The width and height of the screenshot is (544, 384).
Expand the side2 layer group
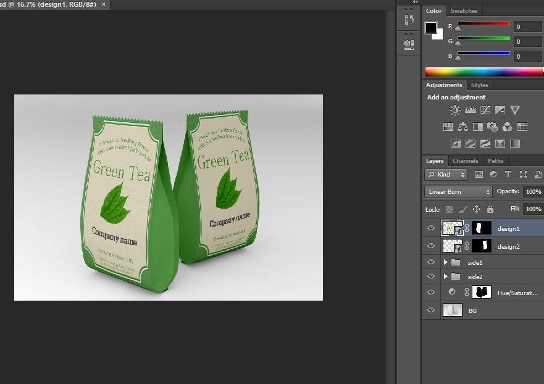pyautogui.click(x=445, y=276)
